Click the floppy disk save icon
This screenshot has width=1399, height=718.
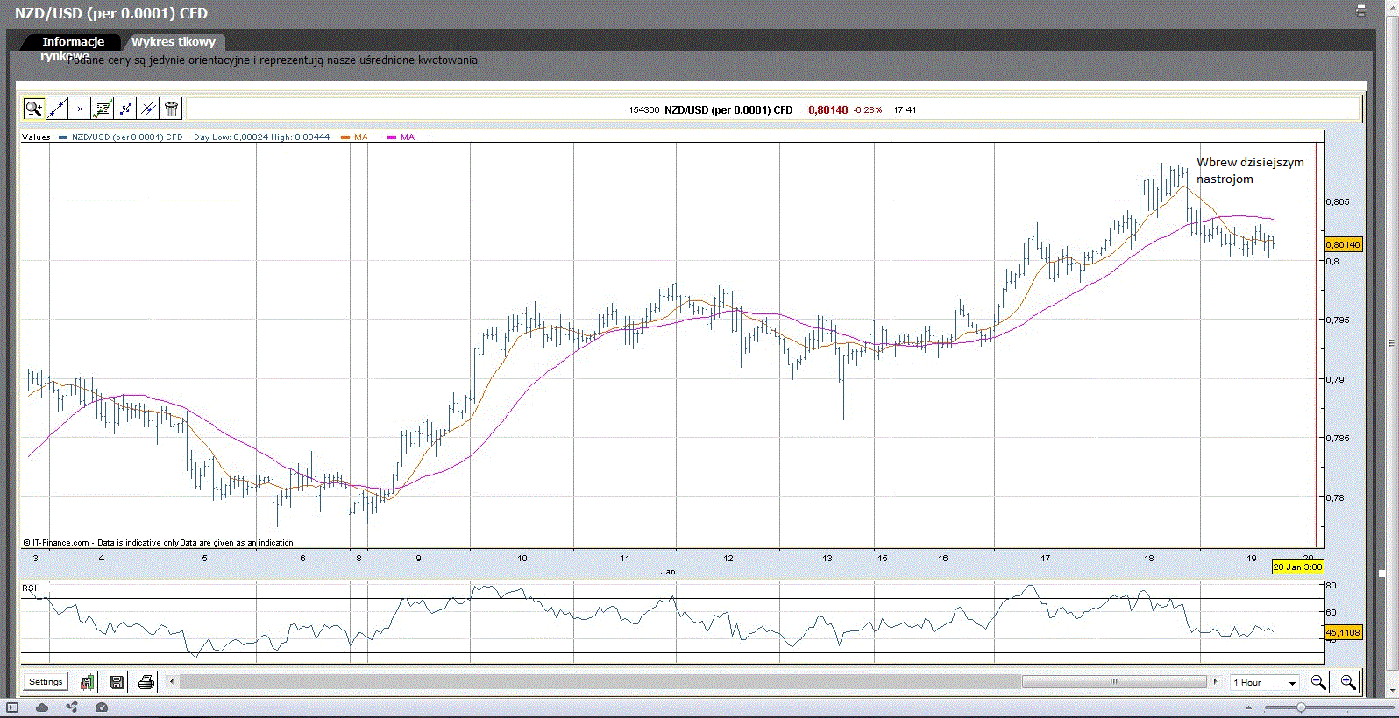(x=117, y=682)
